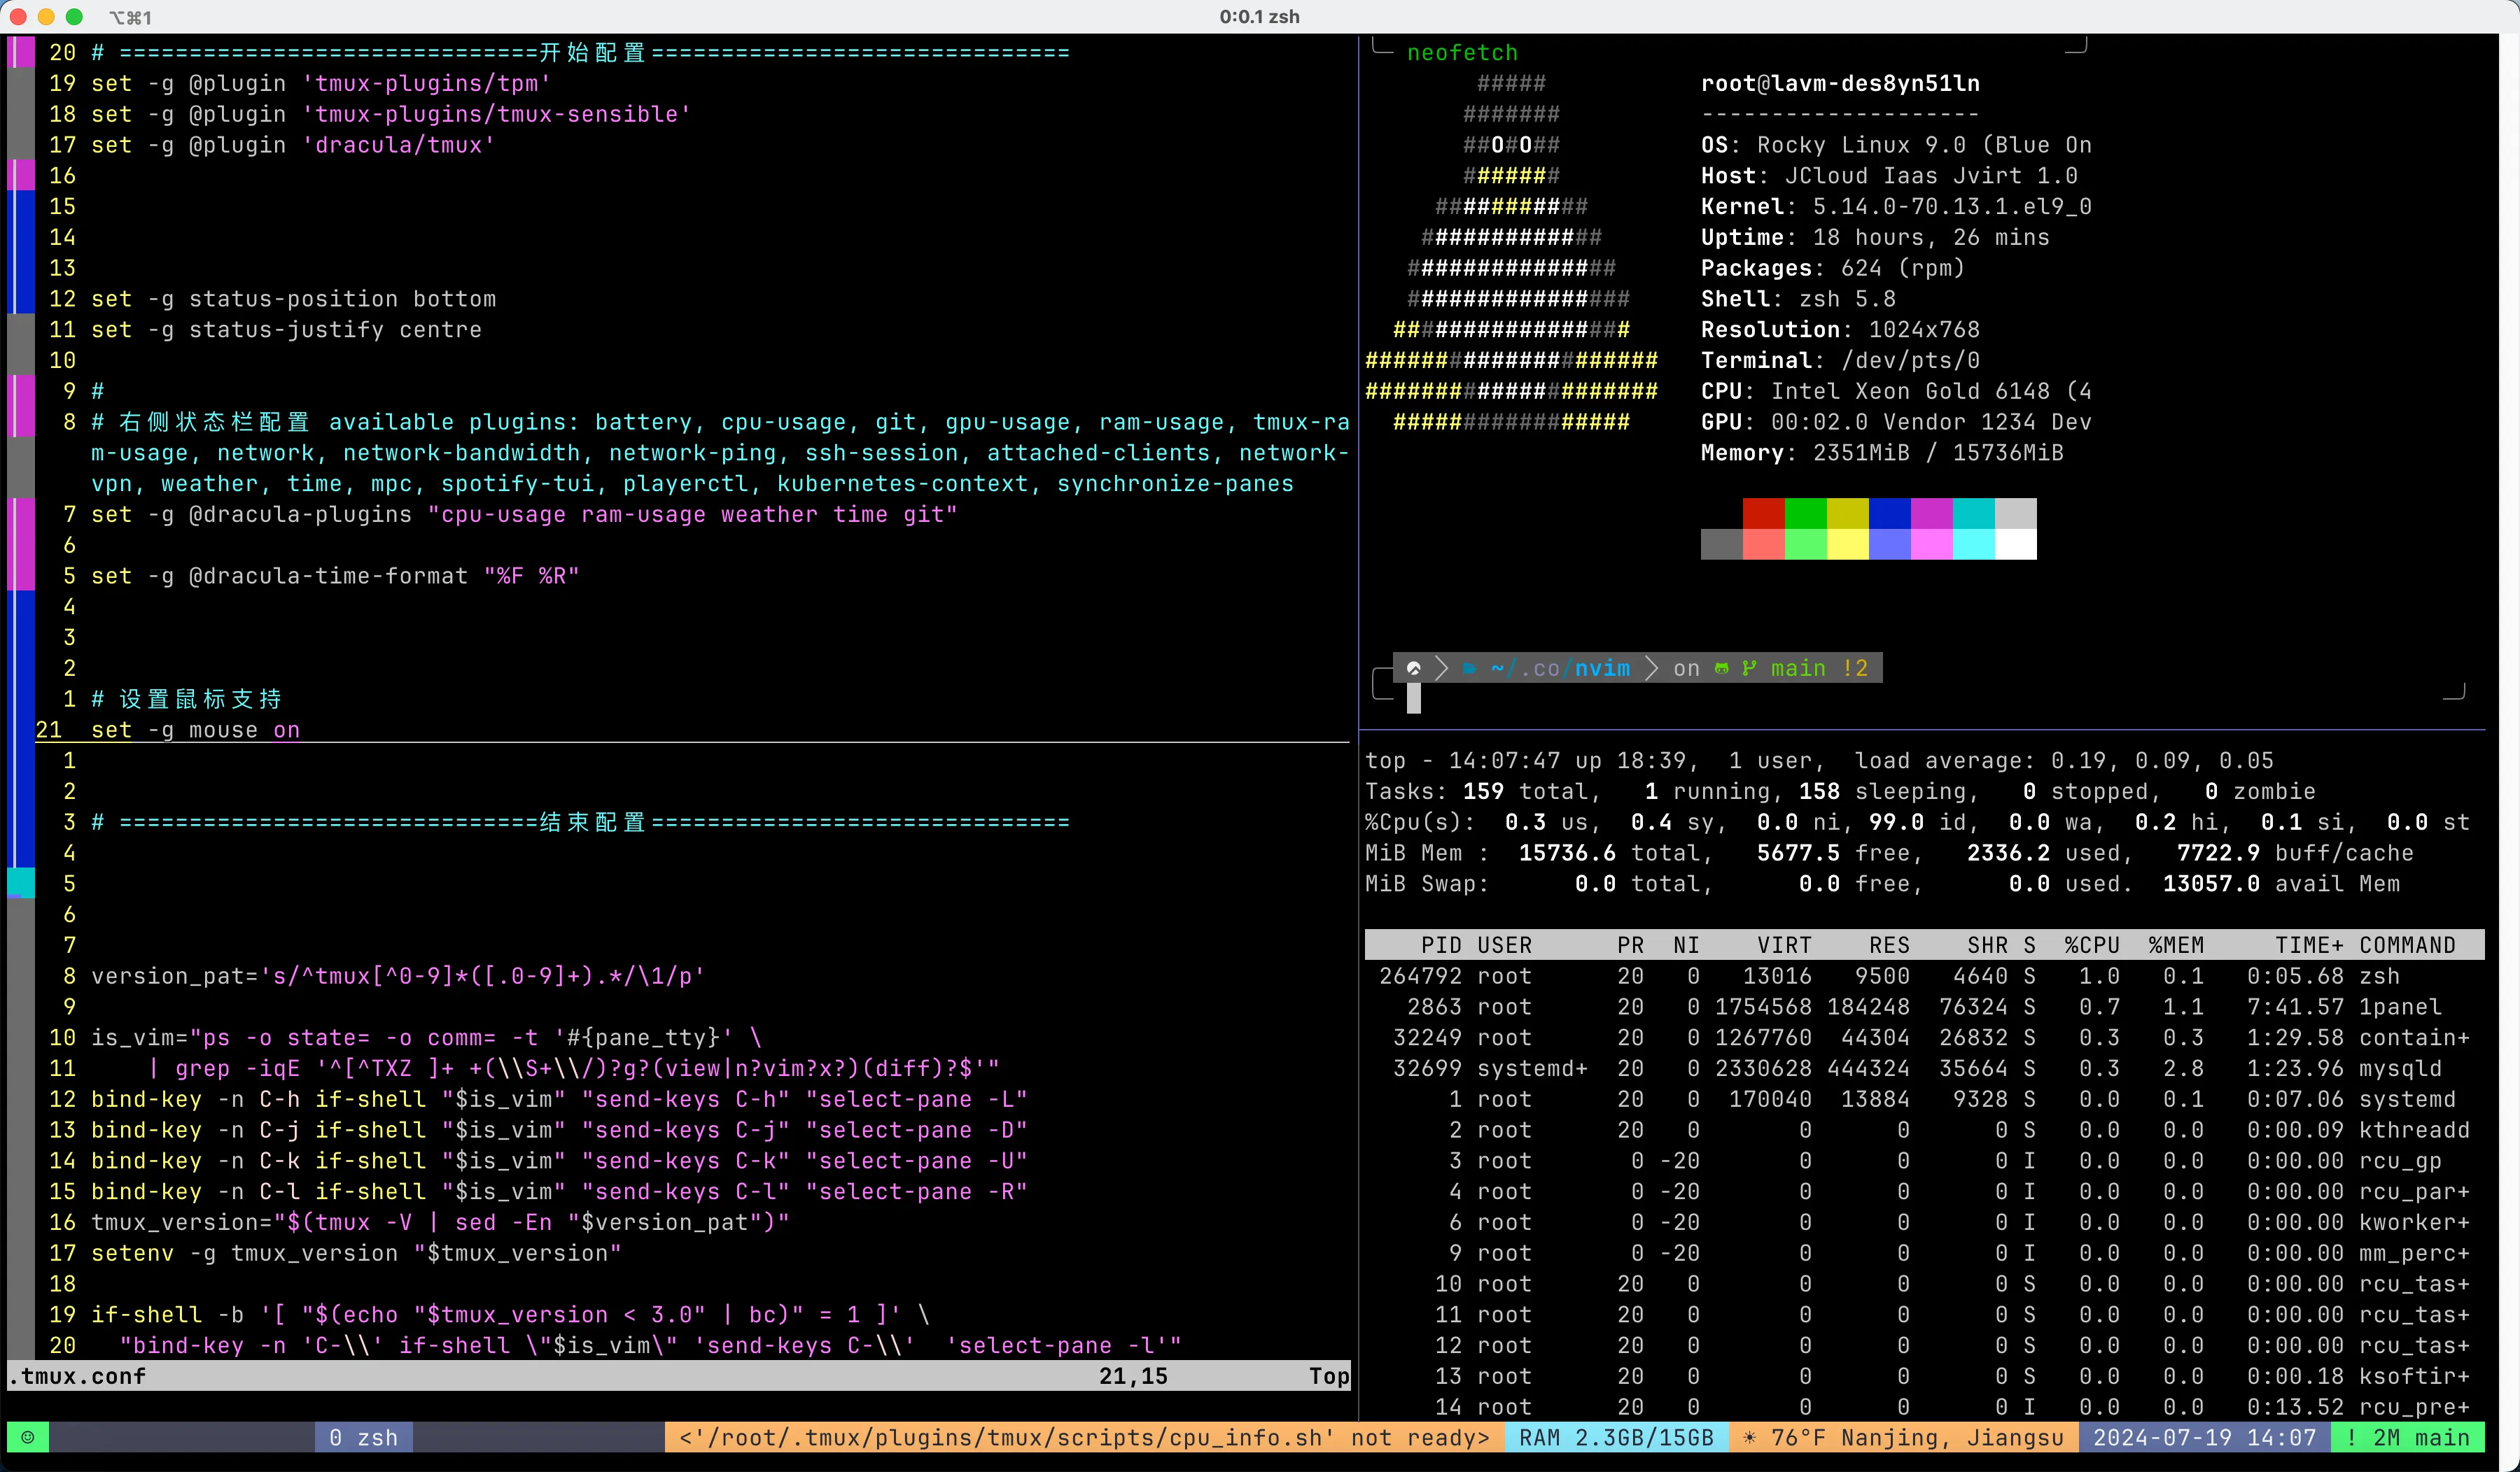Select the kthreadd process row
This screenshot has height=1472, width=2520.
1924,1130
